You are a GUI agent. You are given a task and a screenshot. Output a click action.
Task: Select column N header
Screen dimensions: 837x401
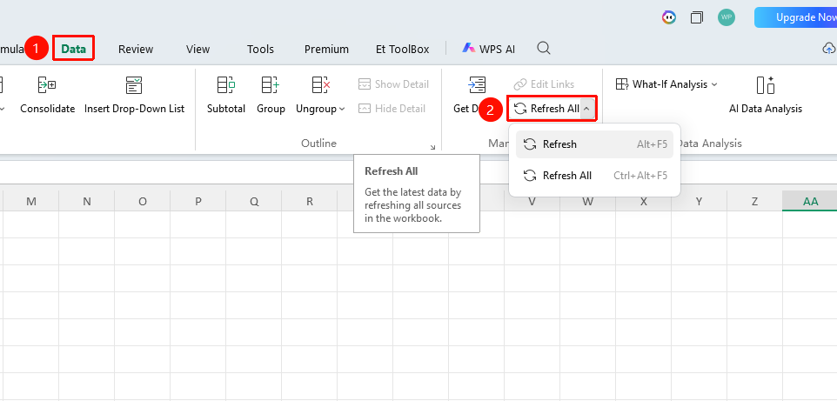pos(86,201)
